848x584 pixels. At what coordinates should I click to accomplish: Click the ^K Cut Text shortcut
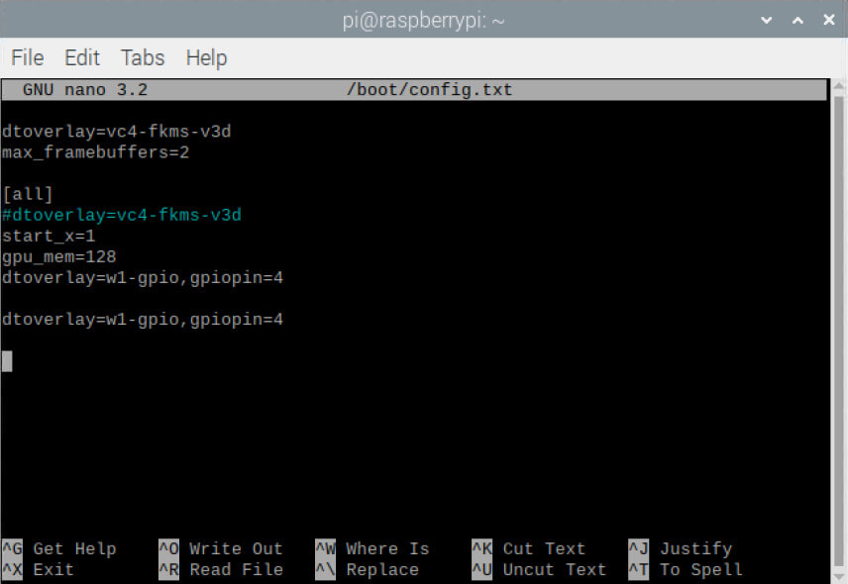click(x=529, y=548)
